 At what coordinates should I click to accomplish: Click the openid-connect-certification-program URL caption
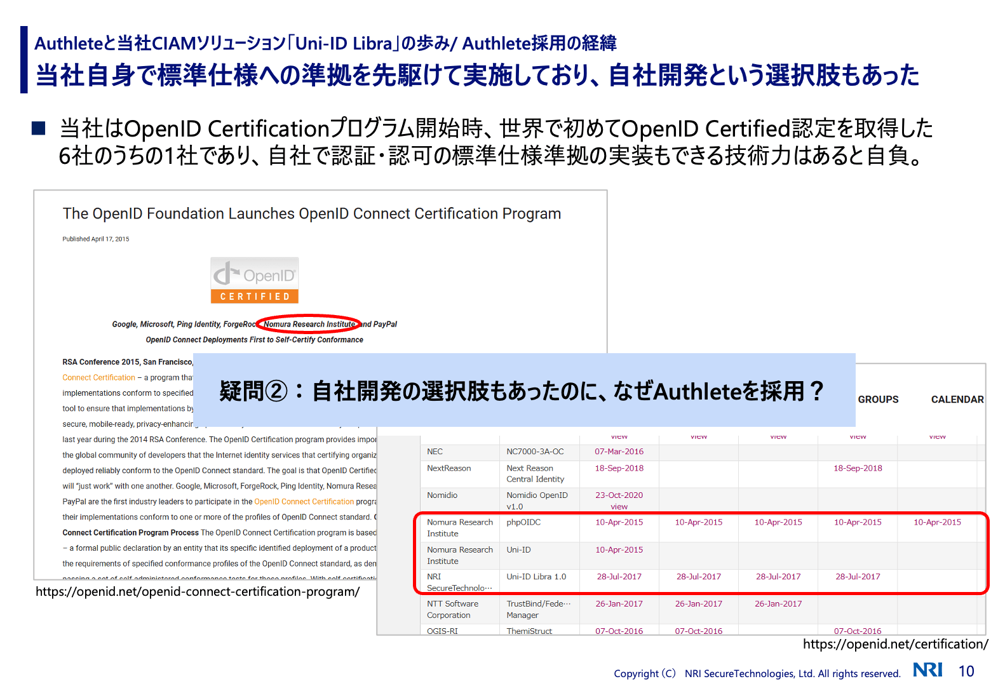click(198, 592)
